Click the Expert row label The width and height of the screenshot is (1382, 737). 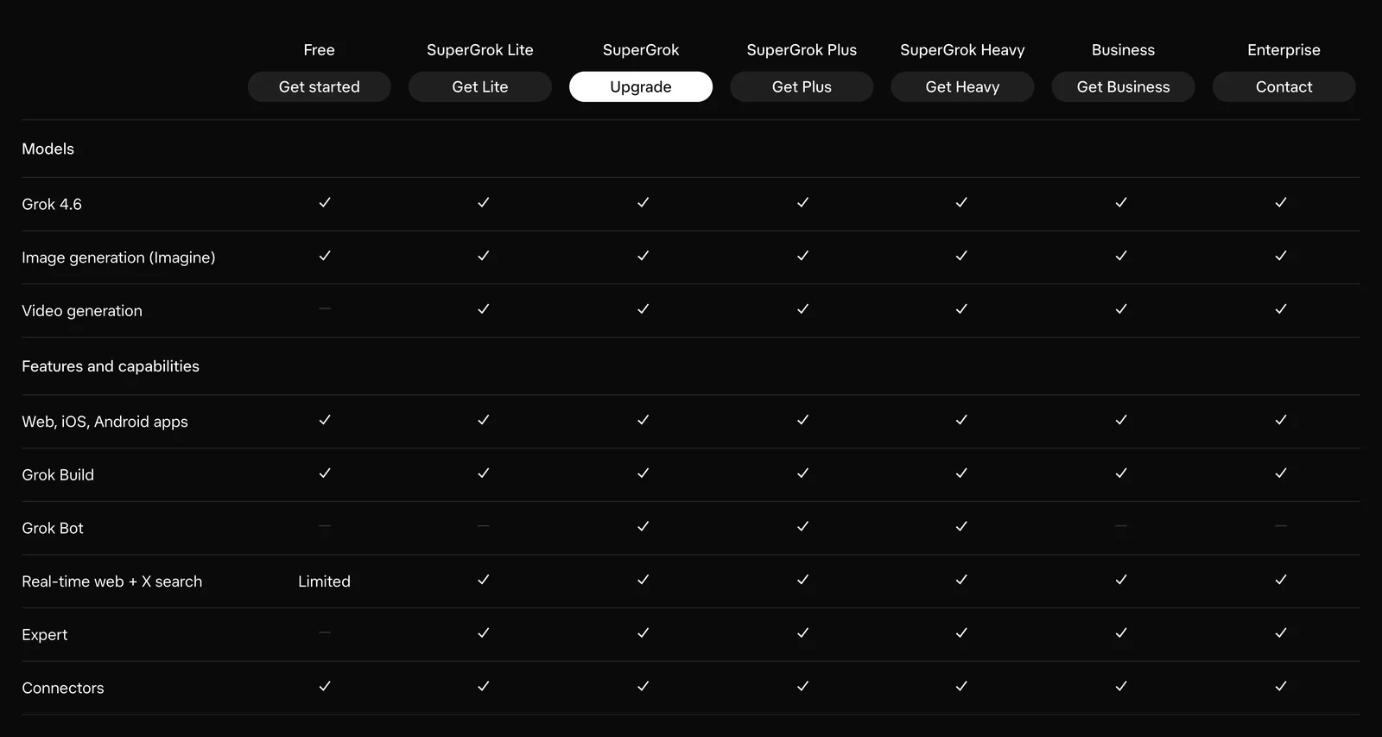44,635
